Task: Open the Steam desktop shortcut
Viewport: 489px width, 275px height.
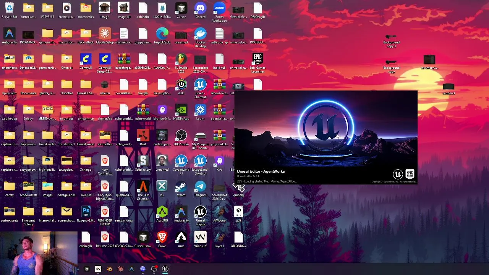Action: 181,189
